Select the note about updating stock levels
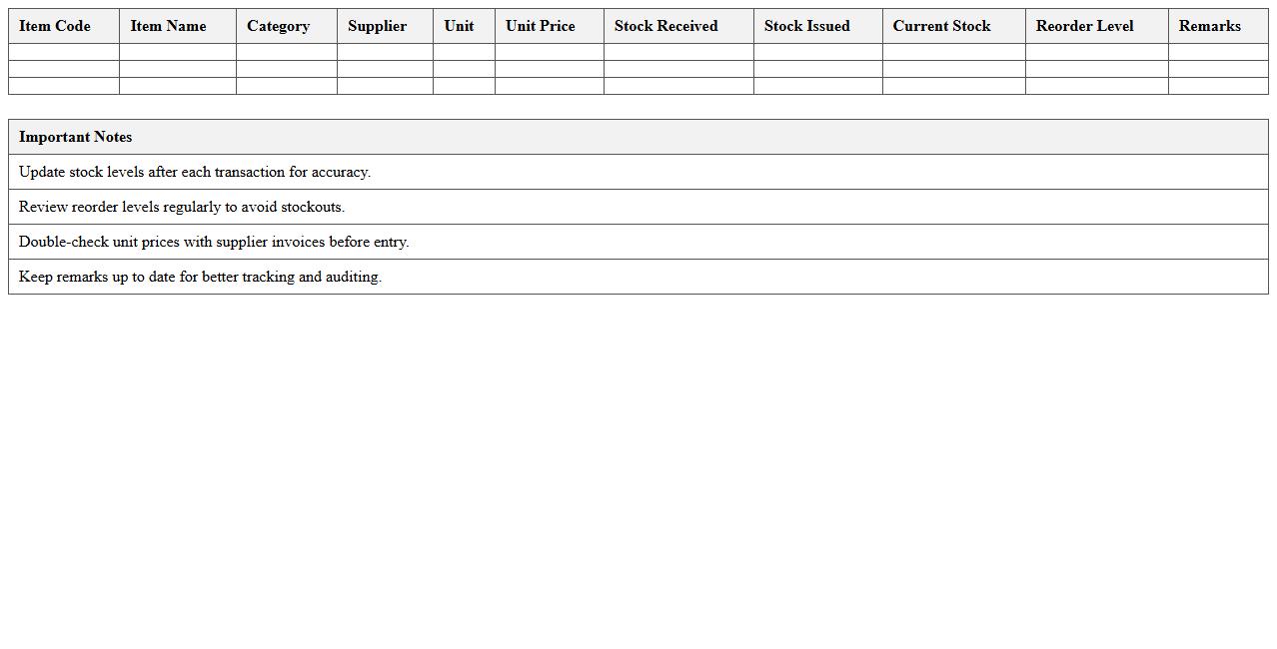 pos(195,172)
